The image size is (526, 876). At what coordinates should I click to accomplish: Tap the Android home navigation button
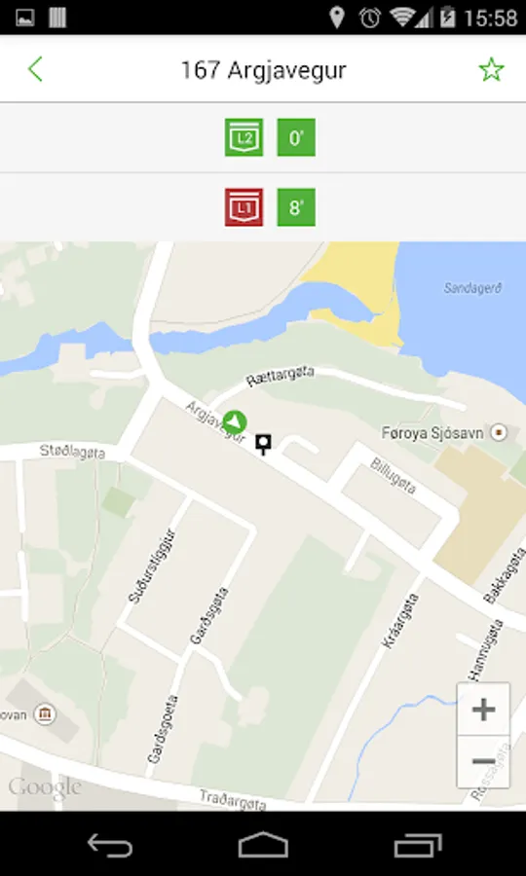click(263, 845)
